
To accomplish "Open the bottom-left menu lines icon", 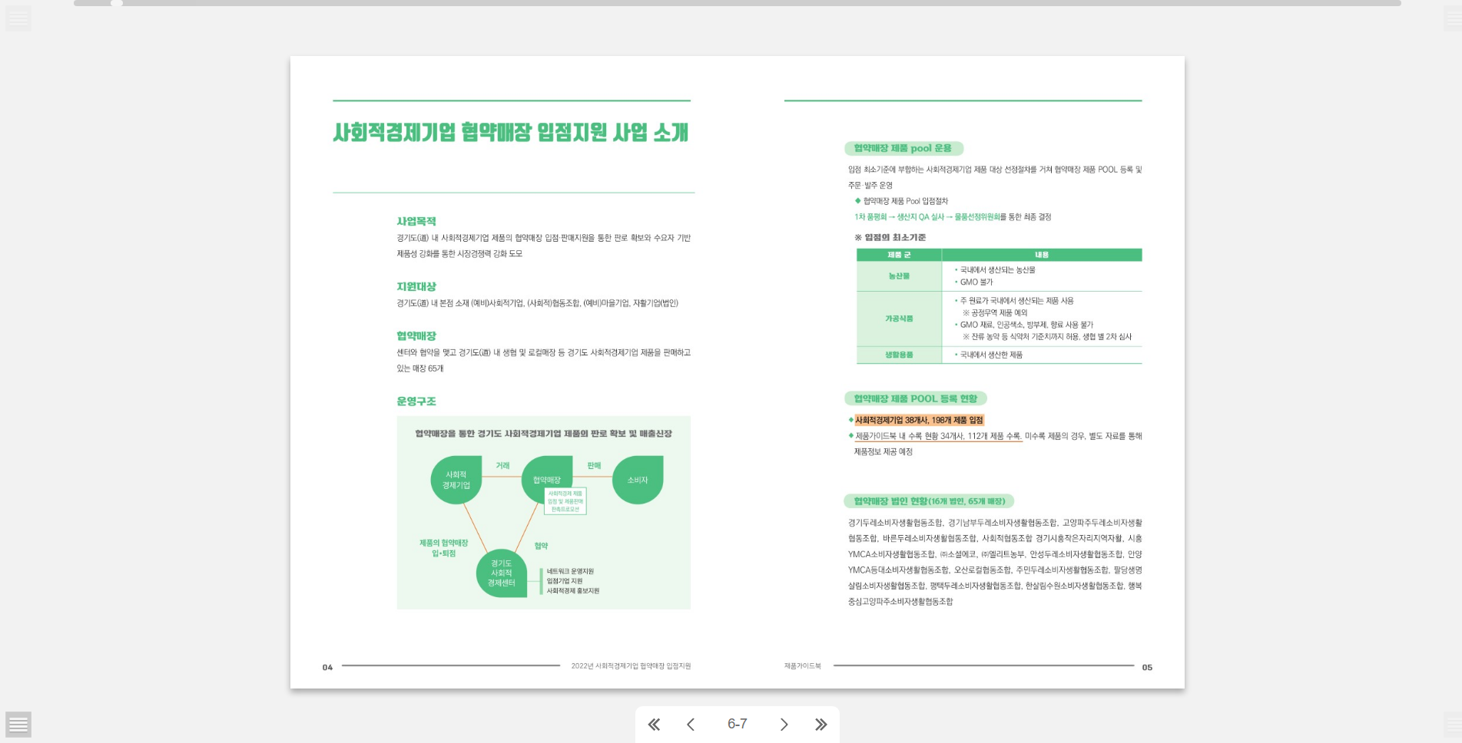I will coord(18,724).
